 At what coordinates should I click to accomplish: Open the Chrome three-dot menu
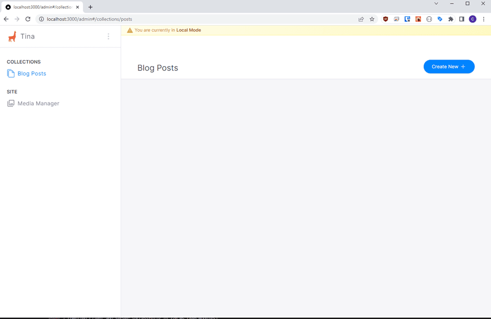pos(484,19)
